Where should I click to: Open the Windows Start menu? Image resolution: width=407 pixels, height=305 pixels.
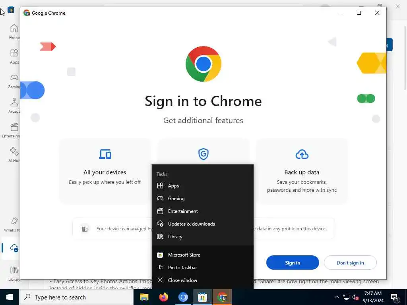(x=10, y=297)
